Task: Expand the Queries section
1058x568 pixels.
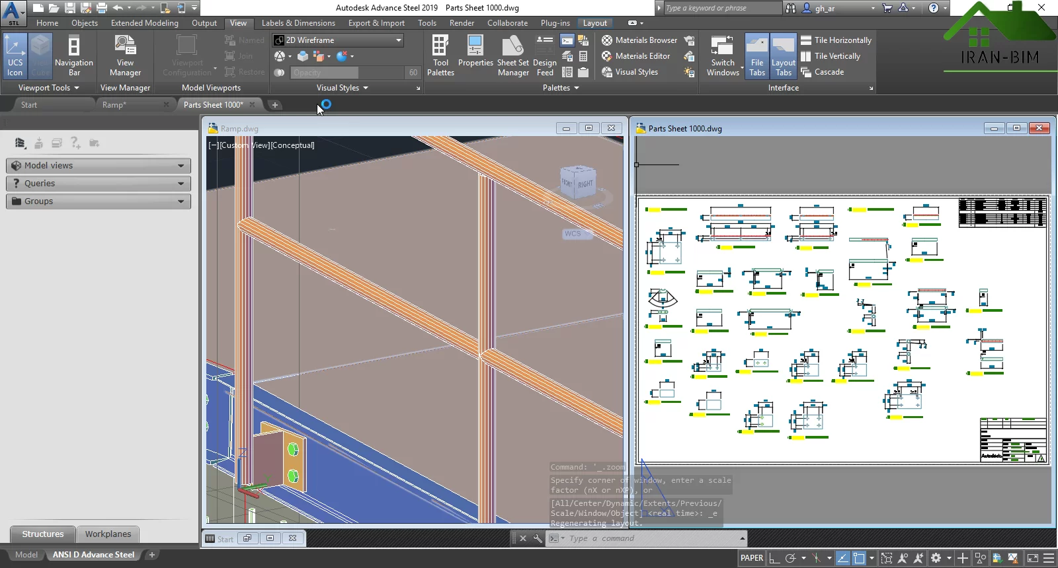Action: (x=99, y=184)
